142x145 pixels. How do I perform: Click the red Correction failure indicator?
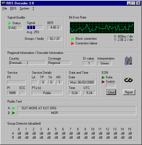coord(73,43)
